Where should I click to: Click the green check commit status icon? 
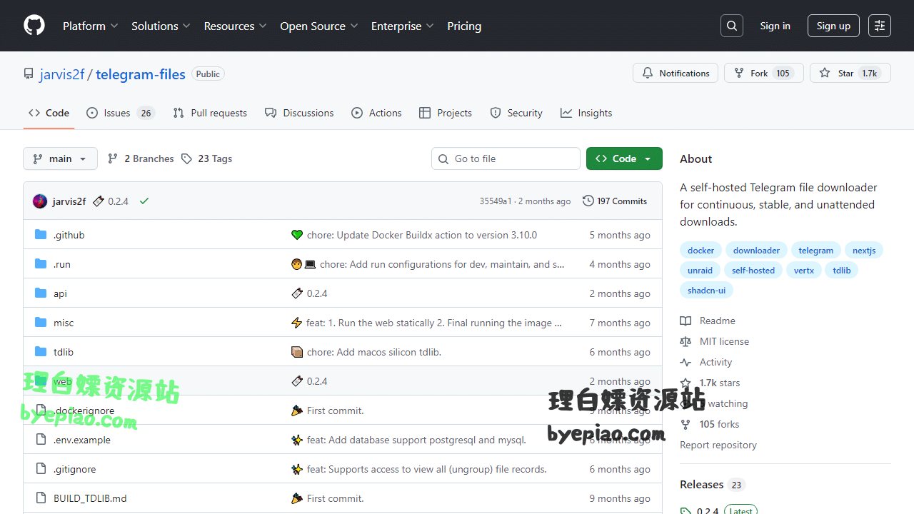click(x=144, y=201)
